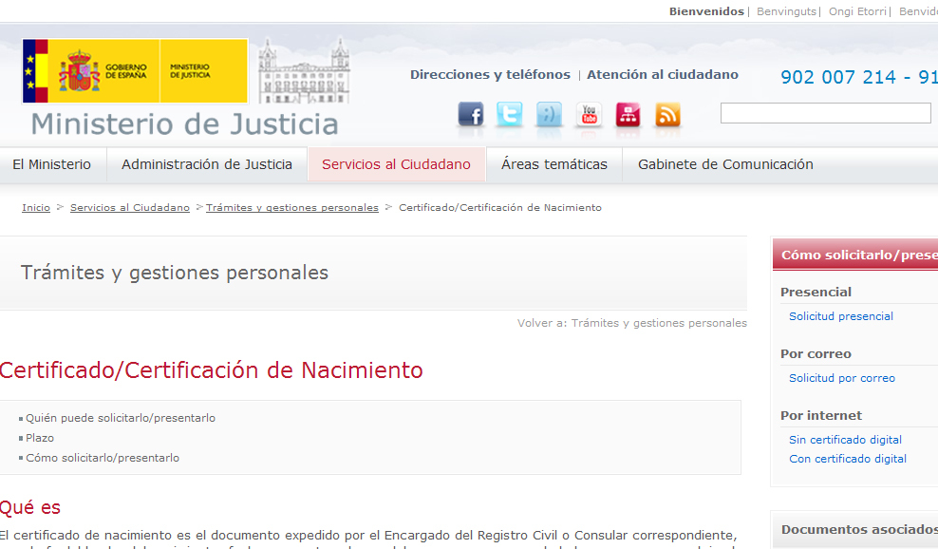938x549 pixels.
Task: Click the Twitter bird icon
Action: [x=510, y=115]
